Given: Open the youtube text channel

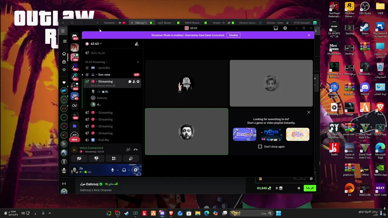Looking at the screenshot, I should (112, 68).
